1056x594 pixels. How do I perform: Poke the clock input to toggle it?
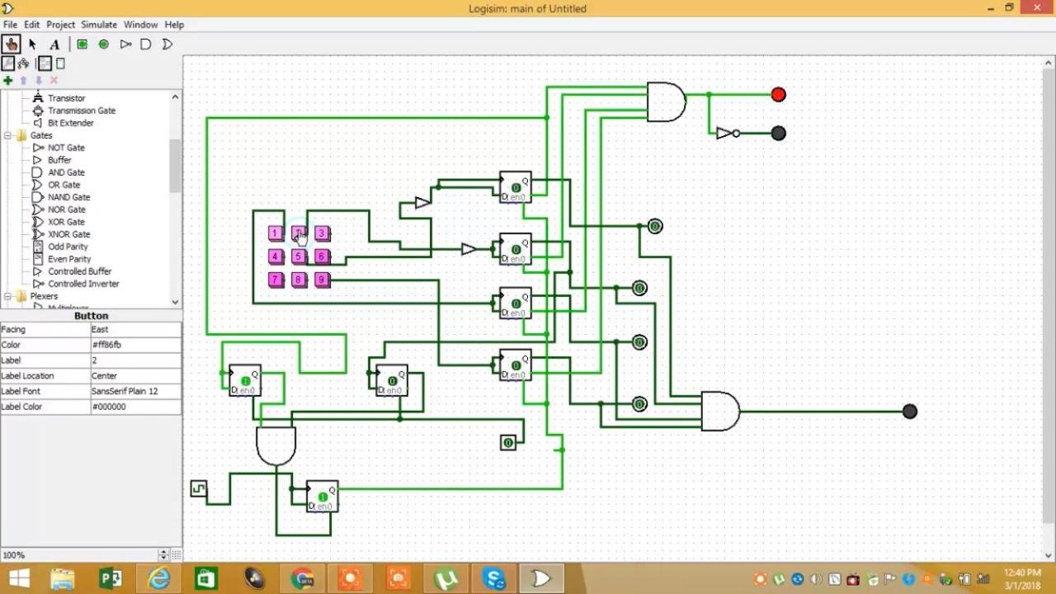(x=198, y=488)
